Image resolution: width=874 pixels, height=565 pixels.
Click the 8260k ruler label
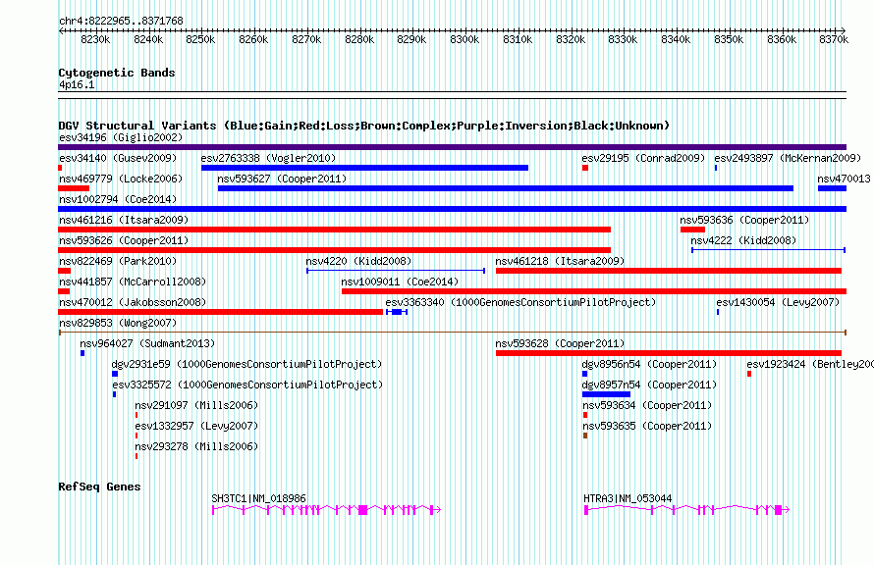(x=253, y=39)
